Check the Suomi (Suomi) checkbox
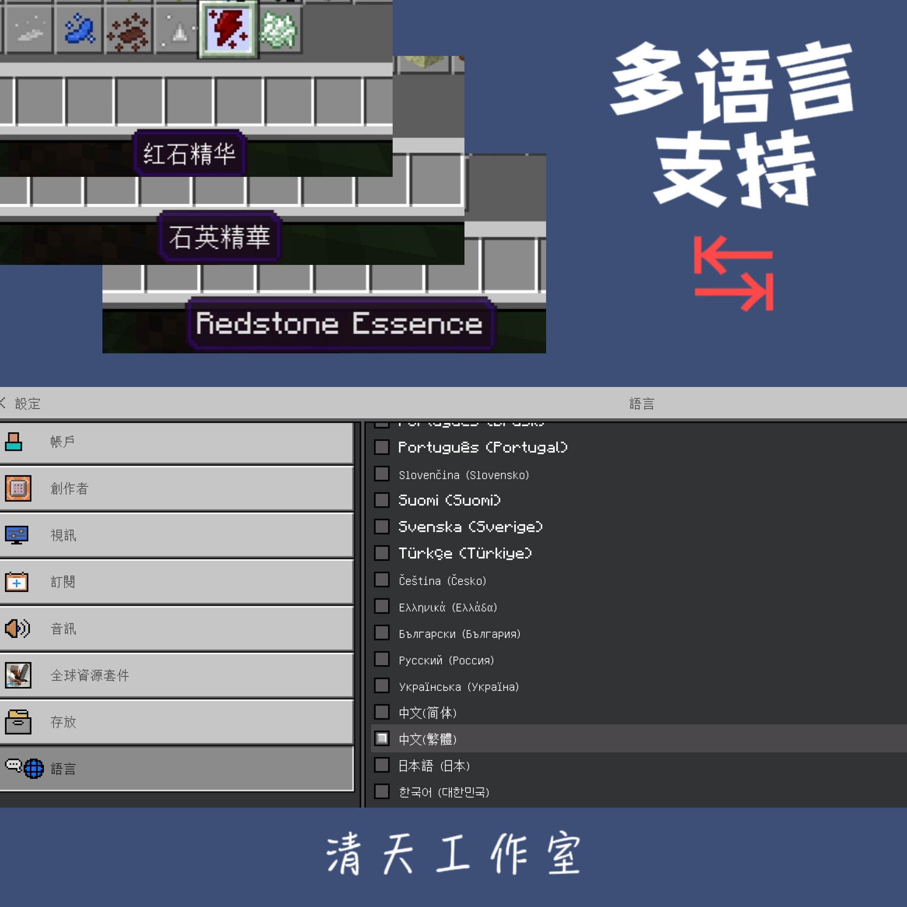 382,500
